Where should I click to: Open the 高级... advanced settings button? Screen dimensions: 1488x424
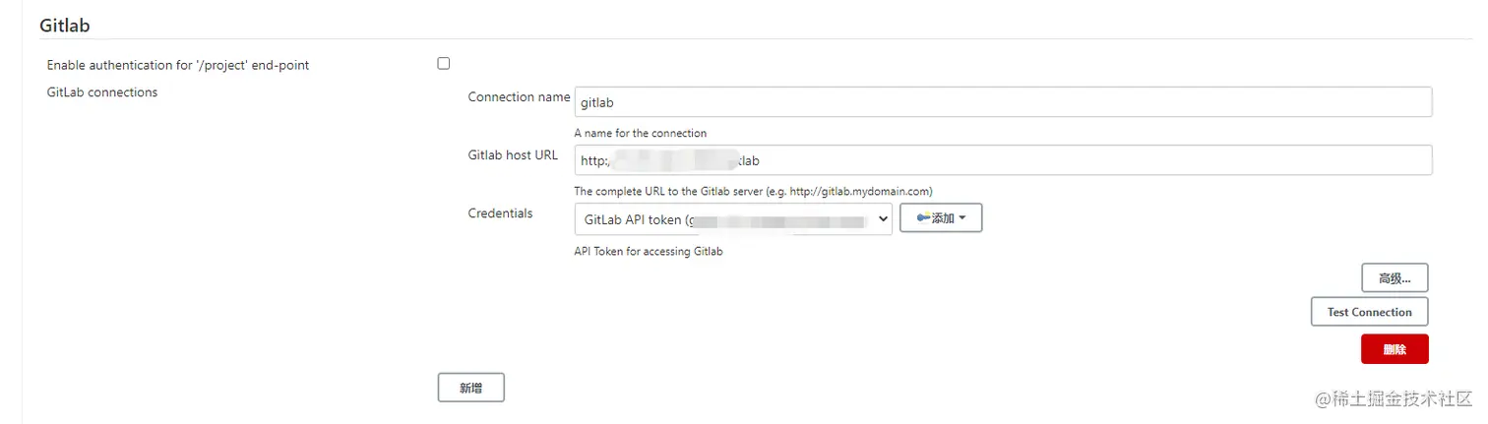point(1395,278)
